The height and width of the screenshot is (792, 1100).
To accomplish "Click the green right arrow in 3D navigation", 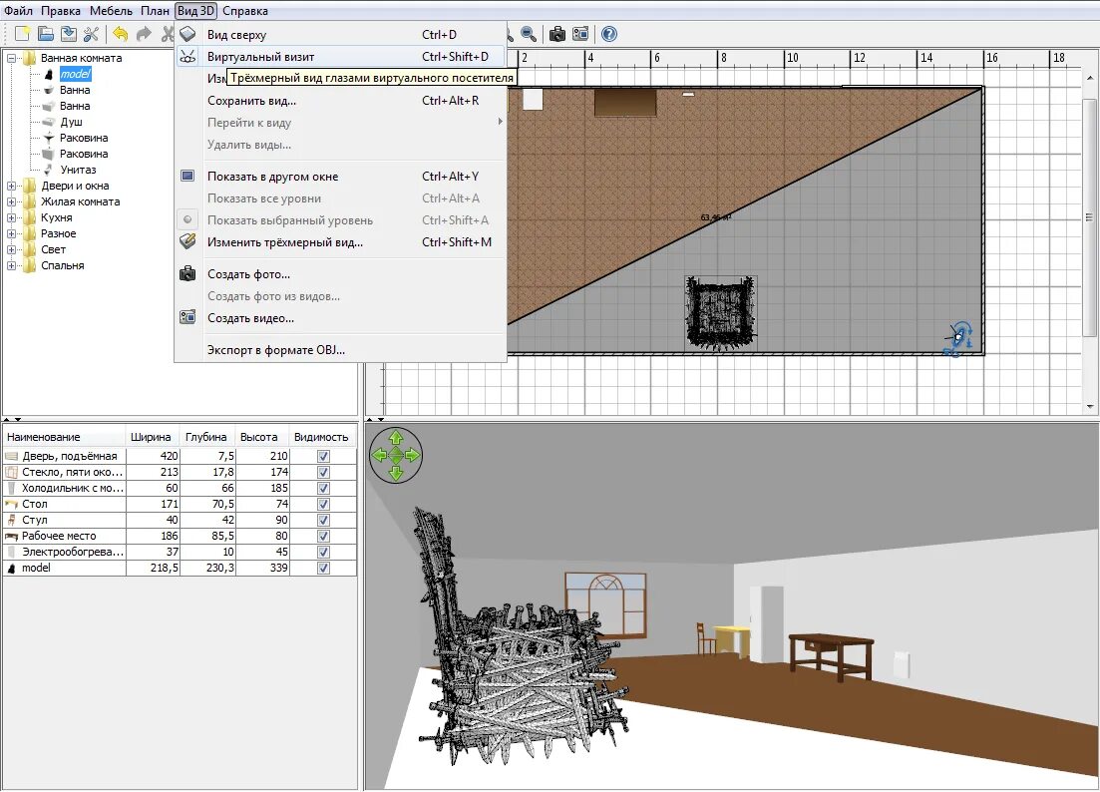I will tap(413, 455).
